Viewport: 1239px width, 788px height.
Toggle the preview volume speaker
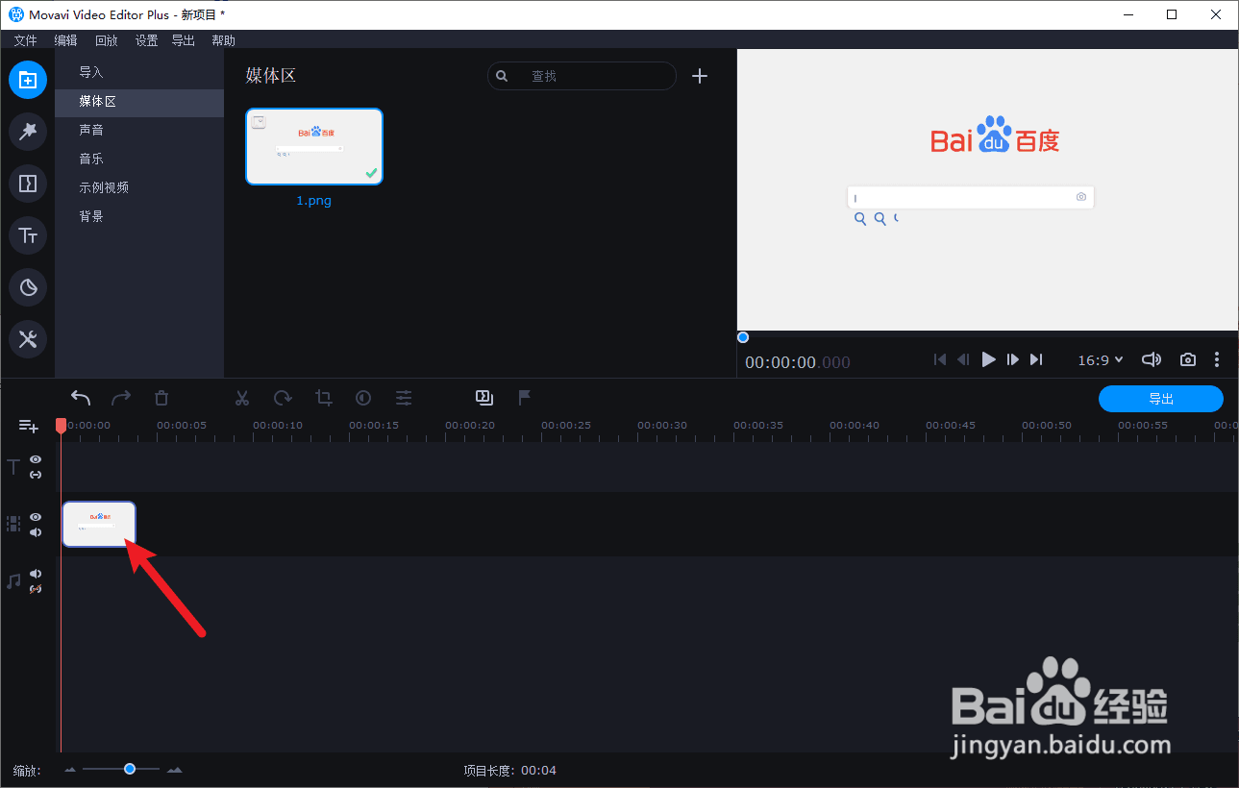click(x=1152, y=359)
